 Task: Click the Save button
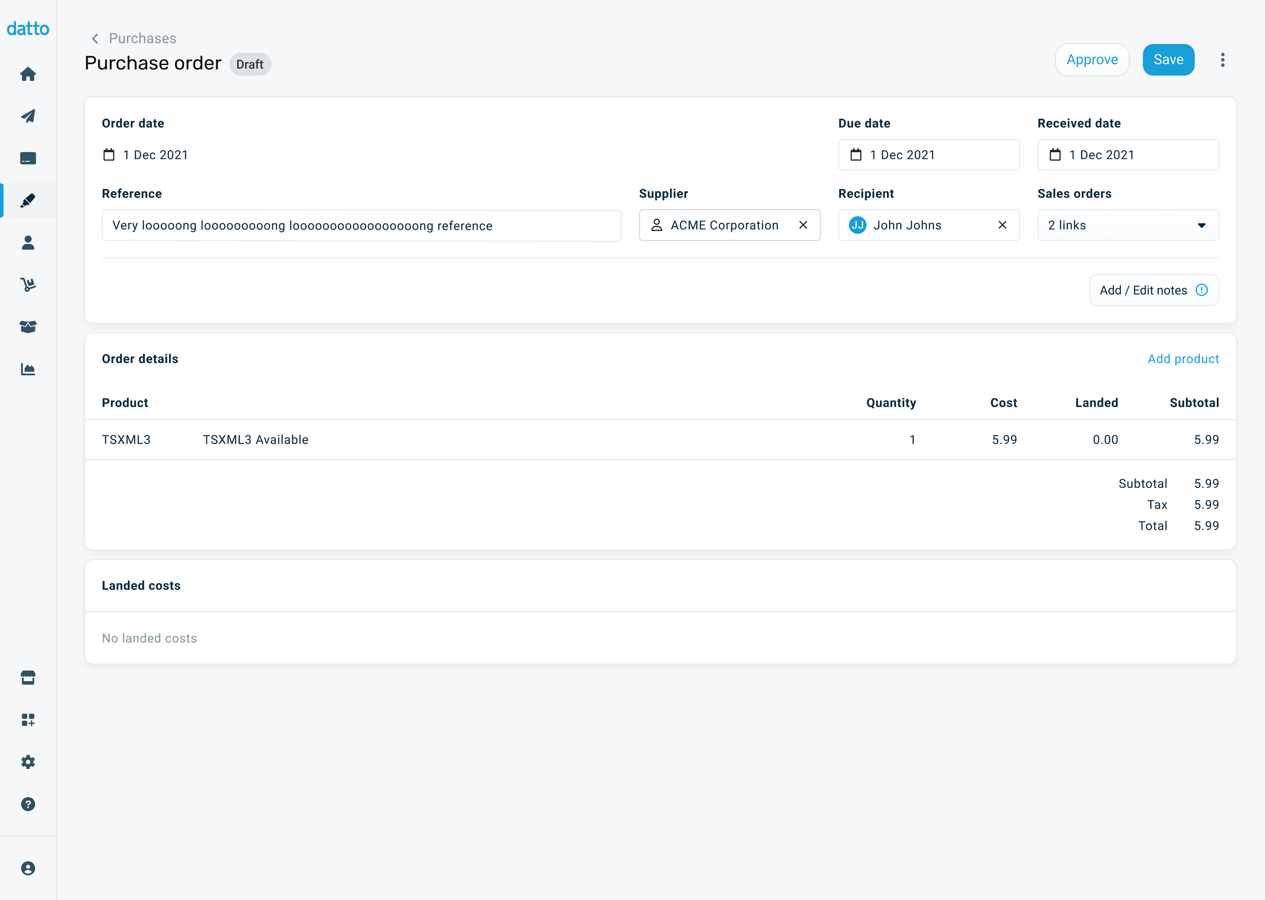point(1168,60)
